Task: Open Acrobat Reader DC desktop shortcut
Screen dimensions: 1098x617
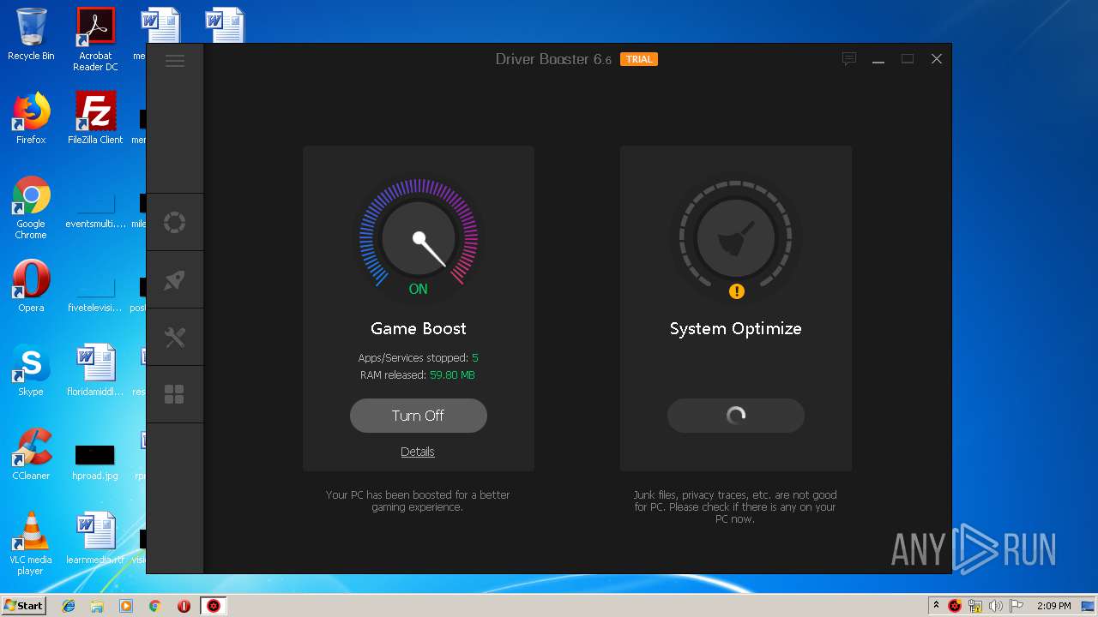Action: [95, 39]
